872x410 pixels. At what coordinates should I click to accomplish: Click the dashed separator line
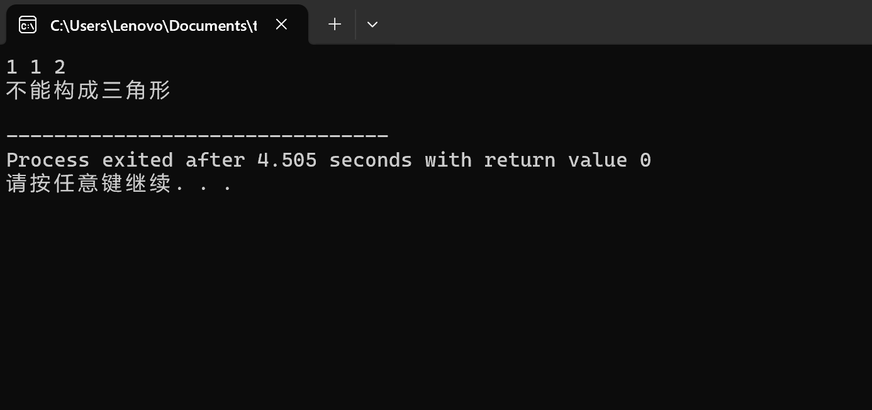click(x=197, y=135)
